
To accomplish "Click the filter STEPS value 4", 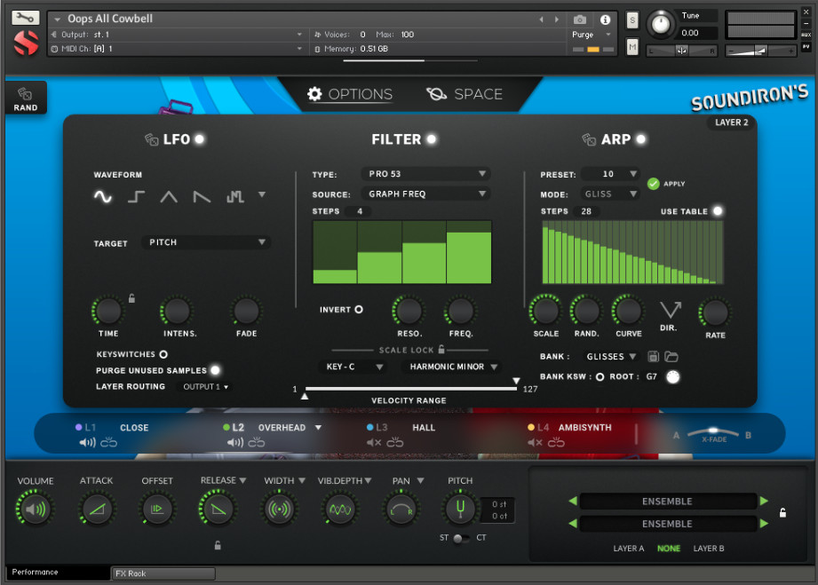I will click(x=360, y=211).
